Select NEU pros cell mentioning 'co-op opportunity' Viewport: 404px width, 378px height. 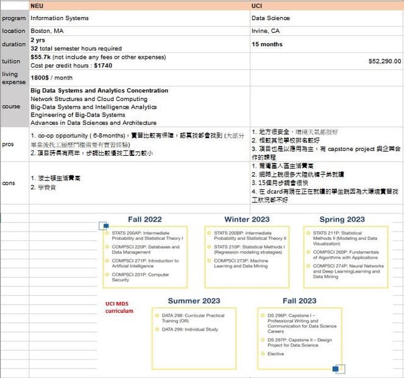[140, 145]
